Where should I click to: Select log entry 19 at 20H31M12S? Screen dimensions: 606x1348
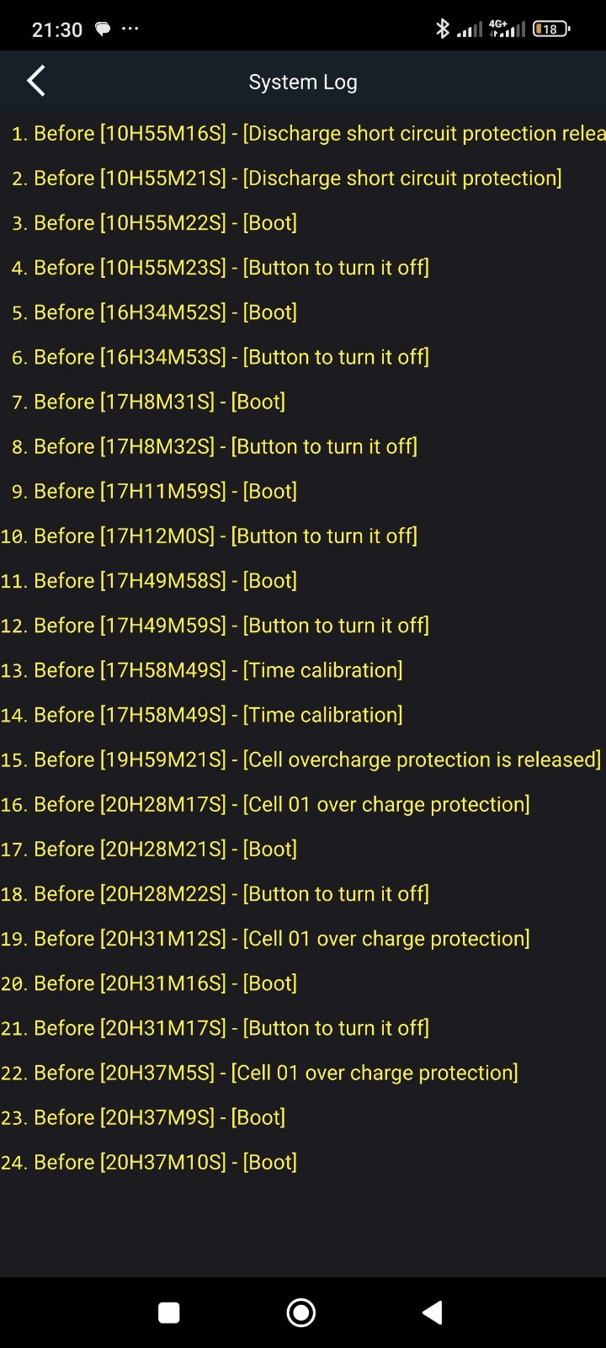[x=303, y=938]
